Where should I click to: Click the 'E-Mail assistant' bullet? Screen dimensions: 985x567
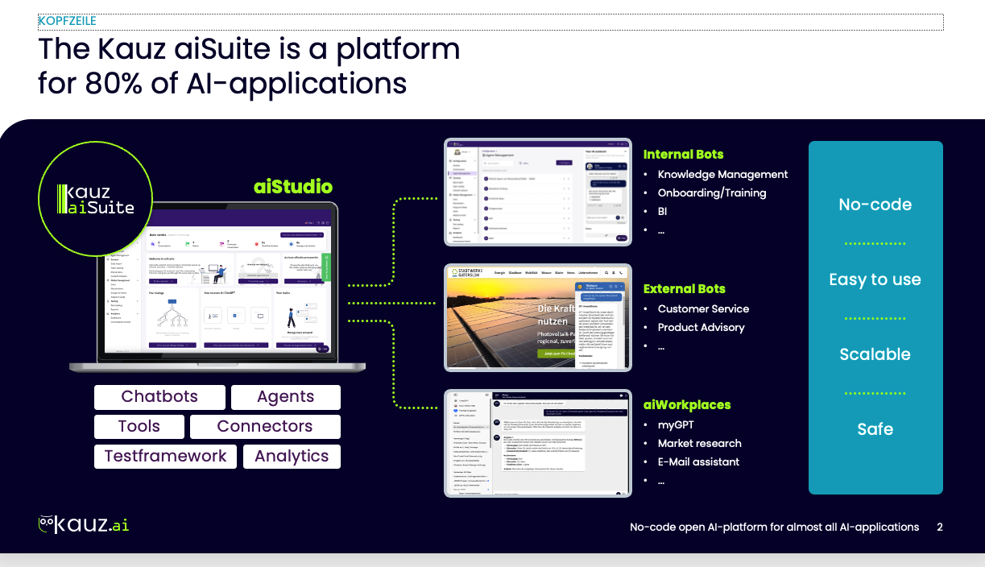point(698,461)
